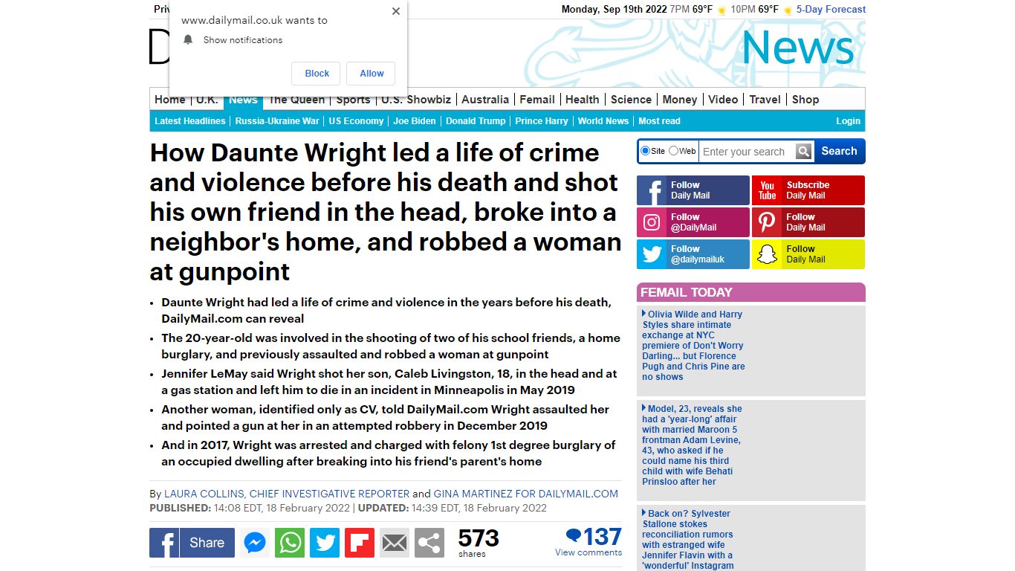
Task: Follow @dailymailuk on Twitter
Action: point(693,254)
